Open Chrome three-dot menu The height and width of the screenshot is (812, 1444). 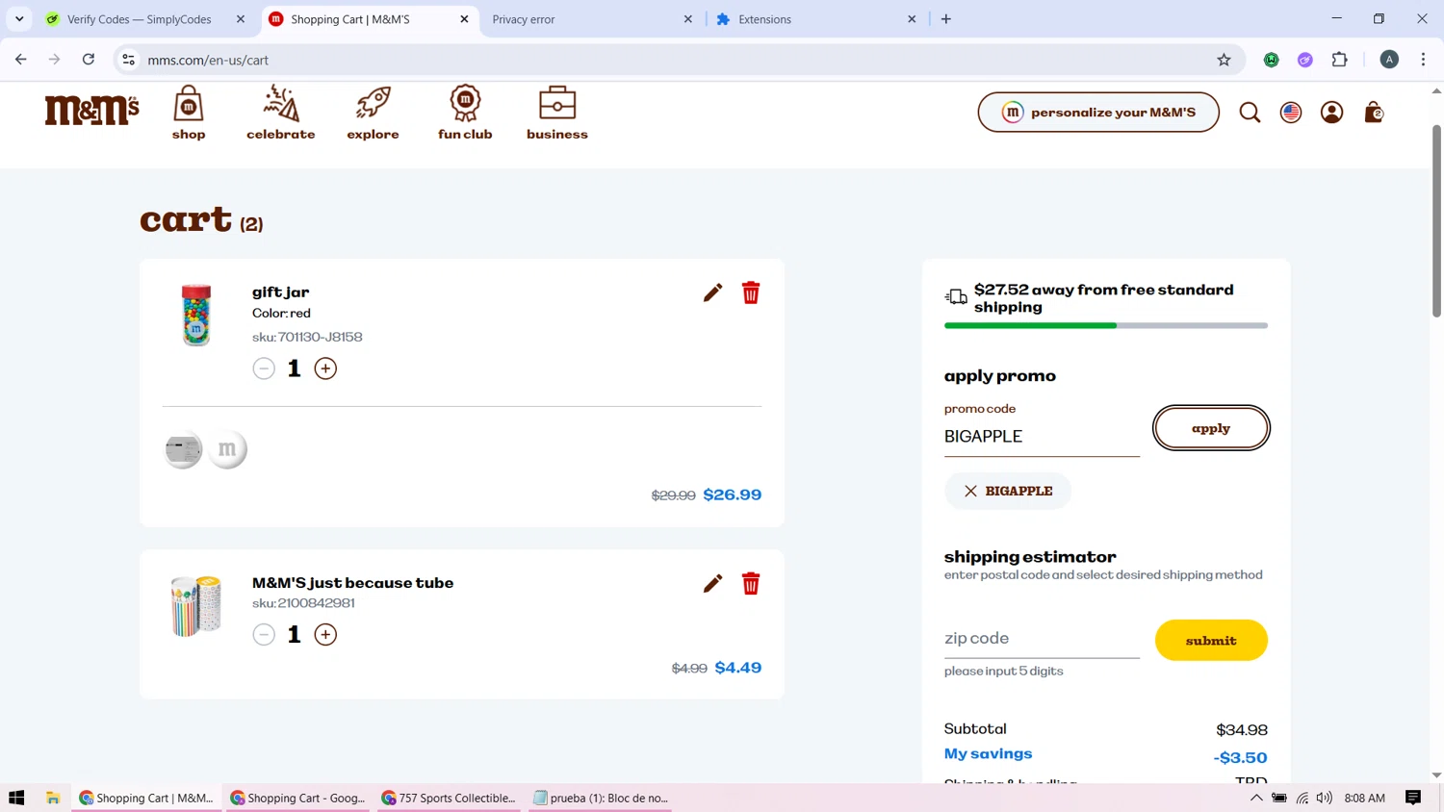(x=1423, y=60)
